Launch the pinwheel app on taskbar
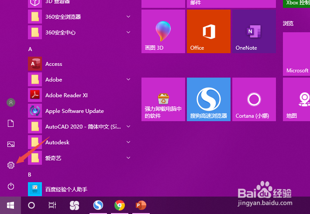 coord(74,205)
